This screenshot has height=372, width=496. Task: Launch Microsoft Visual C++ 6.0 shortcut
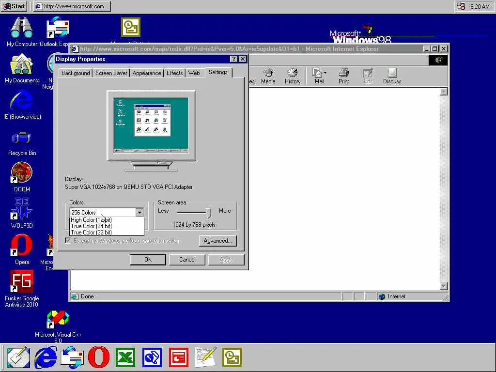coord(58,326)
